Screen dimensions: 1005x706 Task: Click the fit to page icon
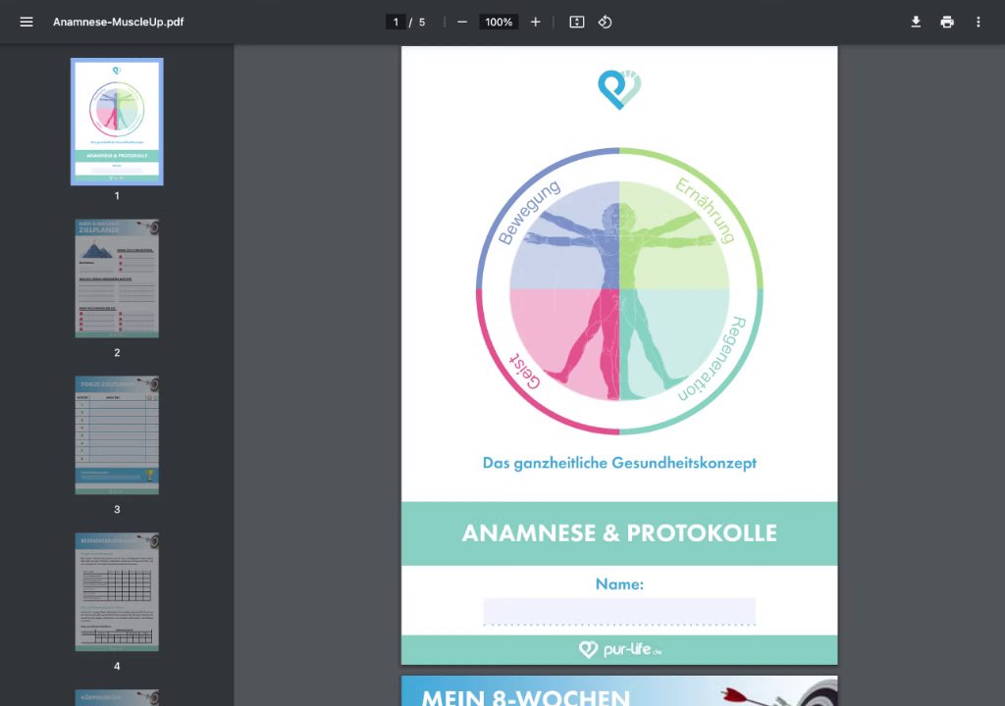[x=577, y=22]
